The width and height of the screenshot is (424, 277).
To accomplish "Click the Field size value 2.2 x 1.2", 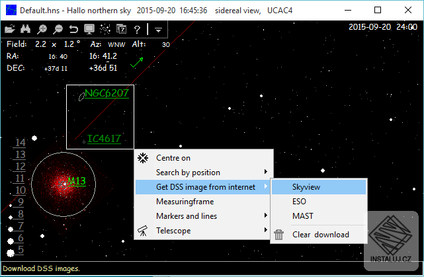I will coord(58,44).
